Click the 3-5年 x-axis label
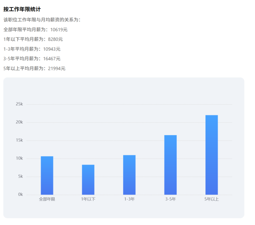The width and height of the screenshot is (255, 225). pyautogui.click(x=170, y=199)
